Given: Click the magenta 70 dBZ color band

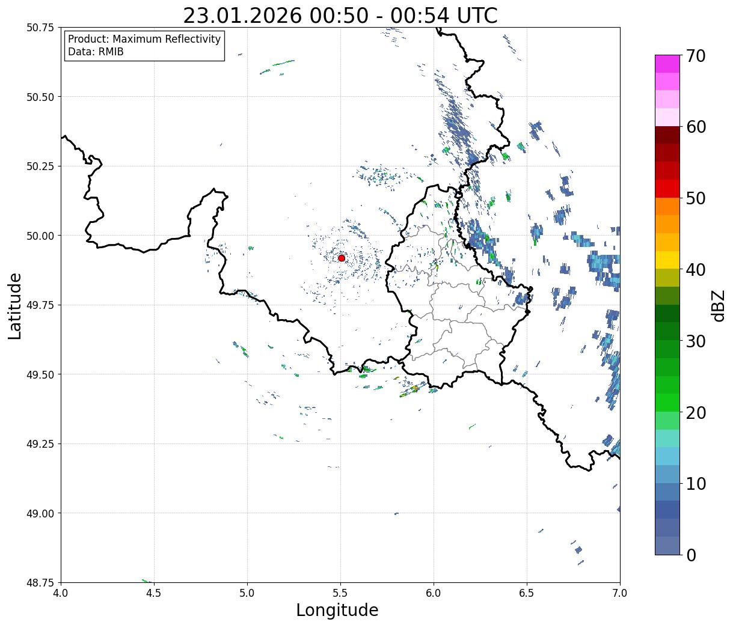Looking at the screenshot, I should [667, 64].
